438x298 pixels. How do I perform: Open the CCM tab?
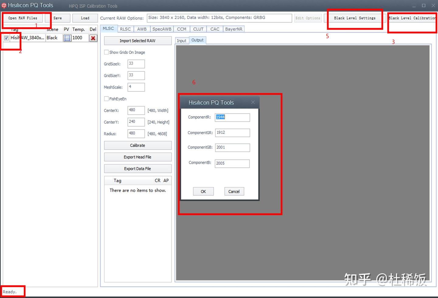(x=182, y=29)
